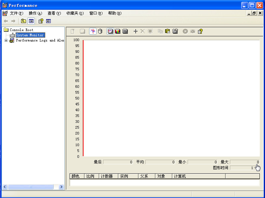The height and width of the screenshot is (198, 265).
Task: Click the Back arrow in the MMC toolbar
Action: 6,21
